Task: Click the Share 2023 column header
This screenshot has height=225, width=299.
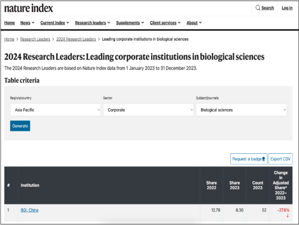Action: click(235, 185)
